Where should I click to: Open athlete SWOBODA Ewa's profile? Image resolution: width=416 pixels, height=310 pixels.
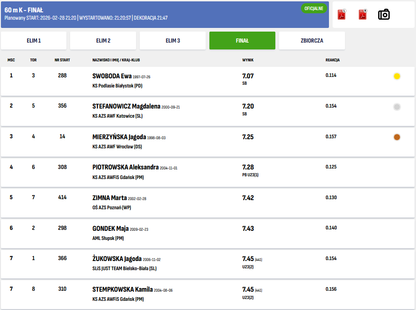coord(112,76)
